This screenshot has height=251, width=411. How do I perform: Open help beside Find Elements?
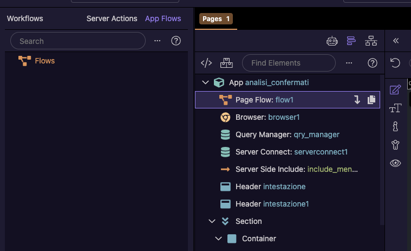[373, 63]
